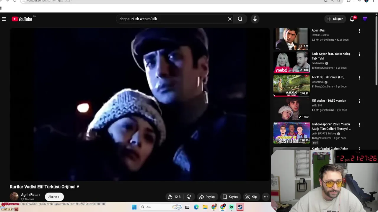Screen dimensions: 378x212
Task: Open Ibrahim Keskin channel name
Action: pyautogui.click(x=320, y=35)
